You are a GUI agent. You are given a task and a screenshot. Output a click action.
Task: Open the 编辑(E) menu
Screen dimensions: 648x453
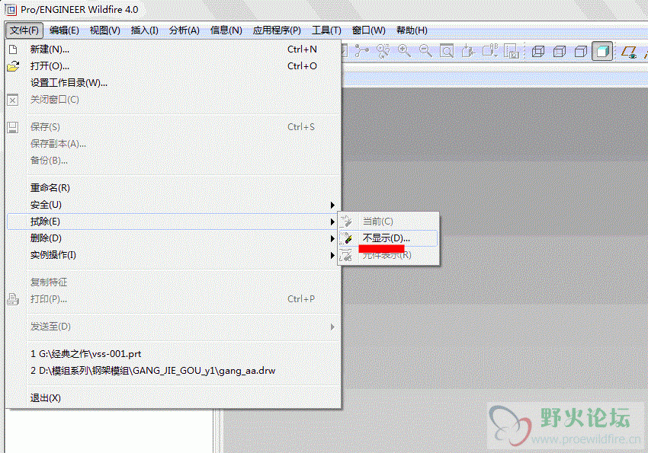(x=64, y=30)
